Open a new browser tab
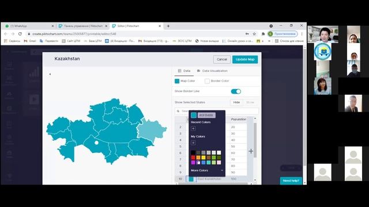This screenshot has width=369, height=207. click(x=168, y=26)
